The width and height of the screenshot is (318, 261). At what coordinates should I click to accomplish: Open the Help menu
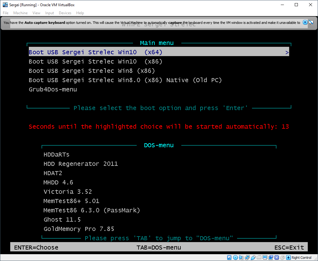80,13
